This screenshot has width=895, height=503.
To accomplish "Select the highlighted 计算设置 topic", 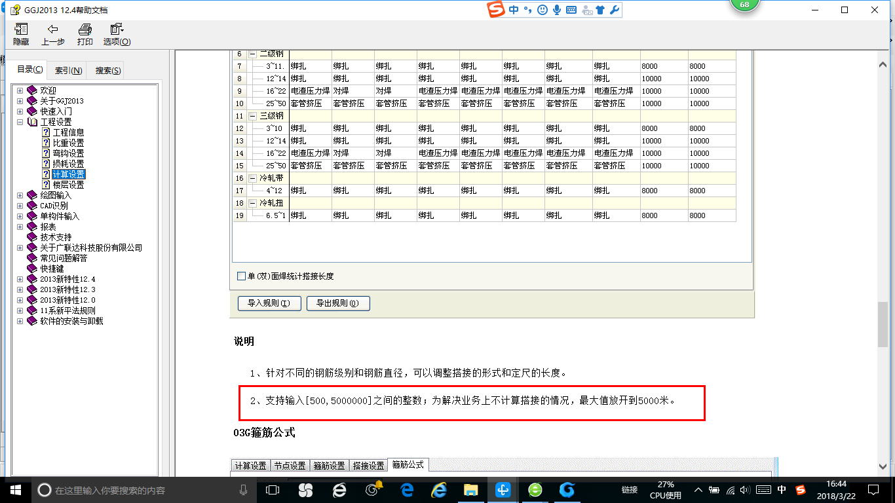I will pyautogui.click(x=68, y=174).
